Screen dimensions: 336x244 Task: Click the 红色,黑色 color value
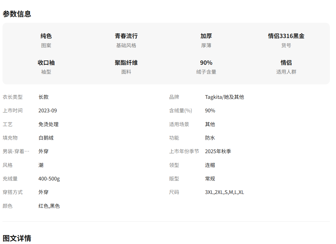tap(49, 206)
